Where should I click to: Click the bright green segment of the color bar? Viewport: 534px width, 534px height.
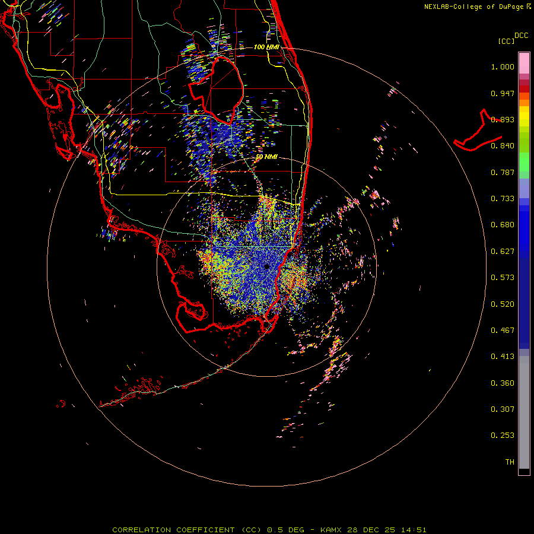pos(524,162)
